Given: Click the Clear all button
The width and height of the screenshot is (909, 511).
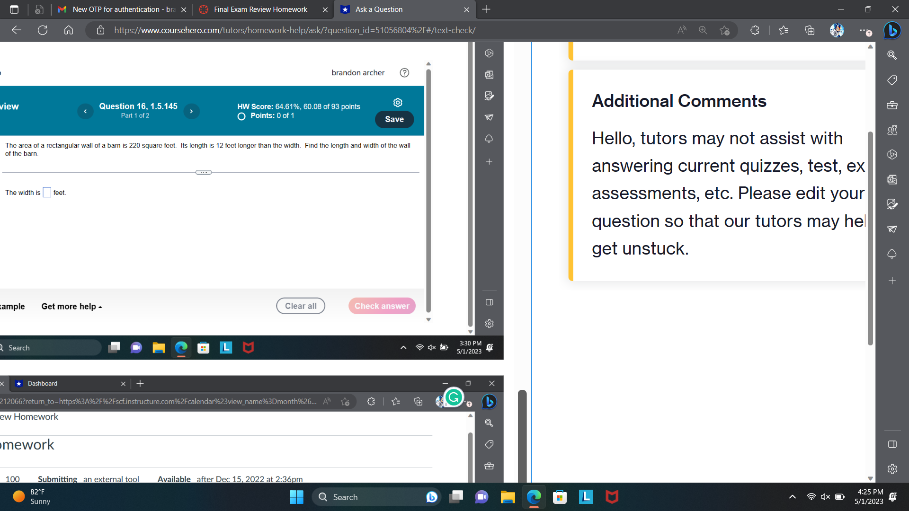Looking at the screenshot, I should click(300, 306).
